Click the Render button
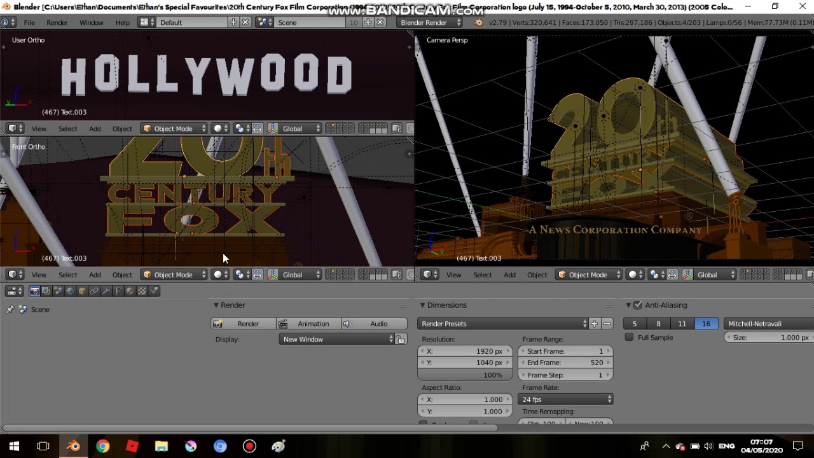This screenshot has height=458, width=814. click(244, 324)
